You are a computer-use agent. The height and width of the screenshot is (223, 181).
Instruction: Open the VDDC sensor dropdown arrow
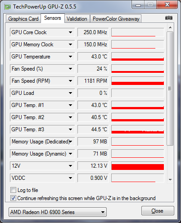[x=70, y=178]
